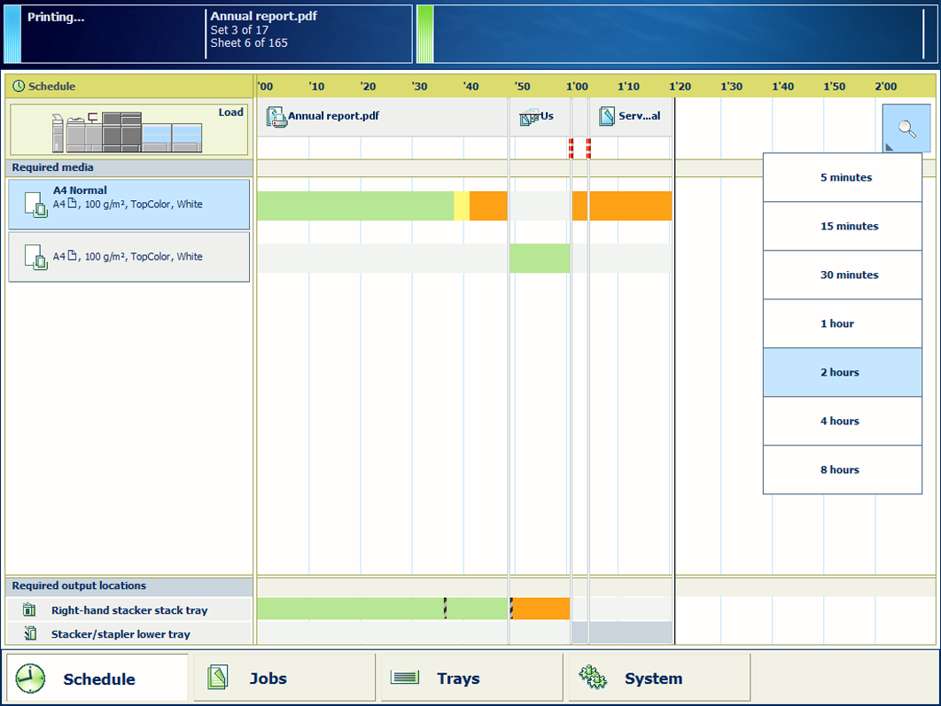
Task: Click the system gears icon
Action: (592, 678)
